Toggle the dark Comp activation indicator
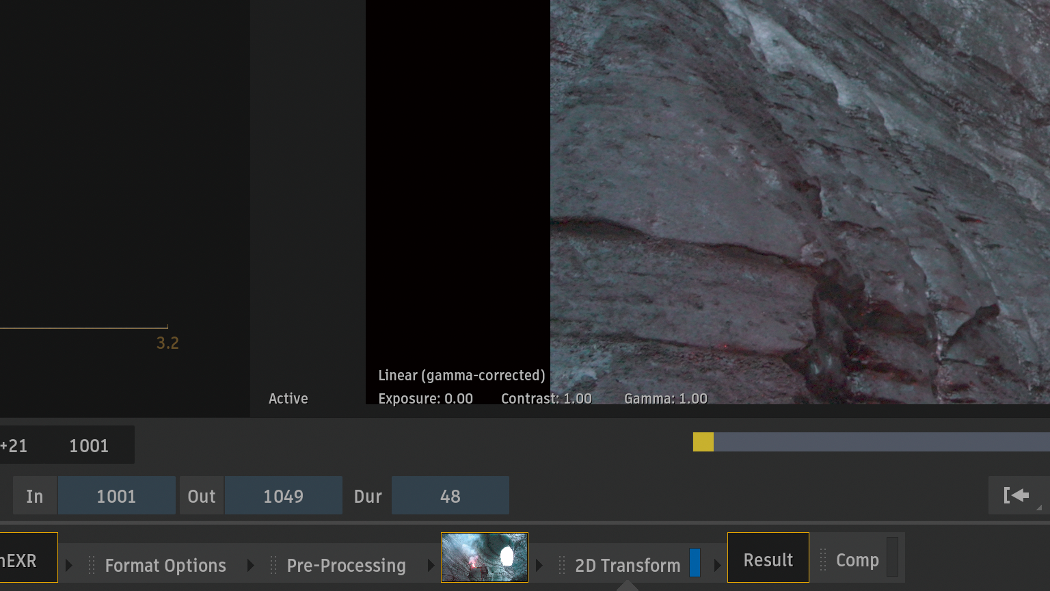The width and height of the screenshot is (1050, 591). pyautogui.click(x=892, y=557)
